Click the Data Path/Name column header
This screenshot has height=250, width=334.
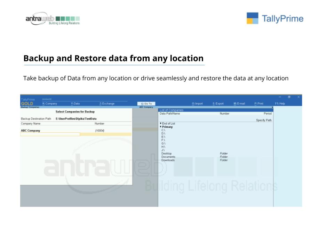[x=170, y=114]
